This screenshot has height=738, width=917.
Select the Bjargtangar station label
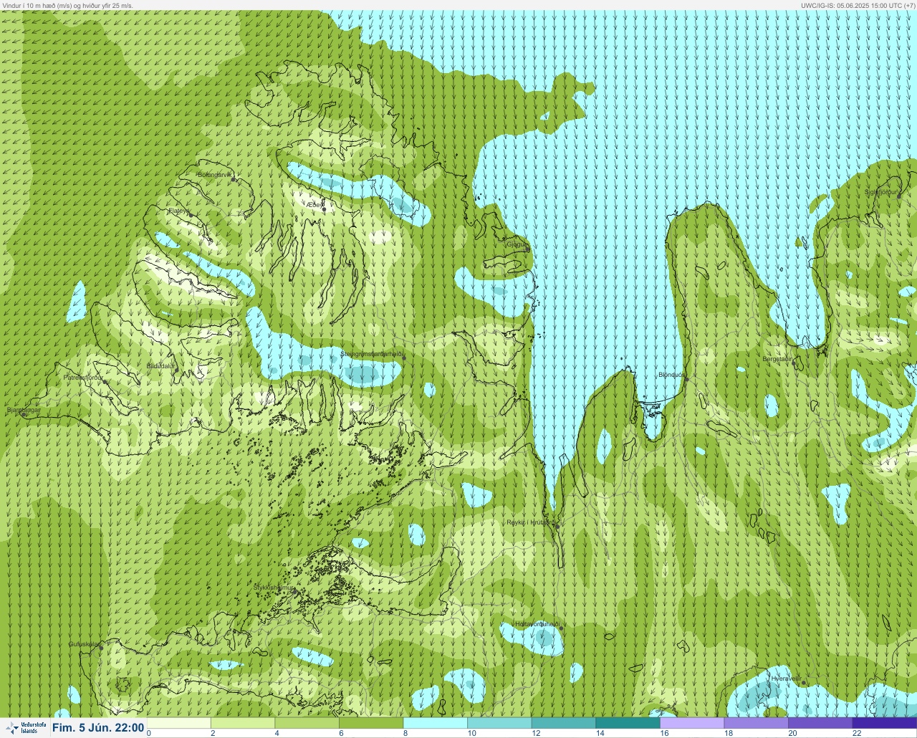point(22,410)
